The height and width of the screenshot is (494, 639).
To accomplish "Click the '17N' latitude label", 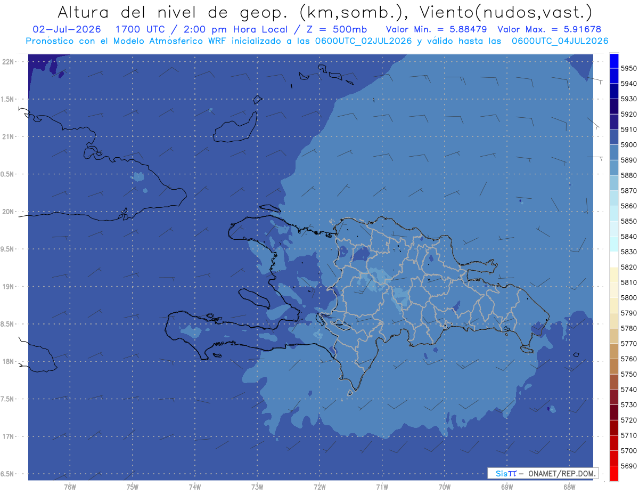I will (x=9, y=436).
